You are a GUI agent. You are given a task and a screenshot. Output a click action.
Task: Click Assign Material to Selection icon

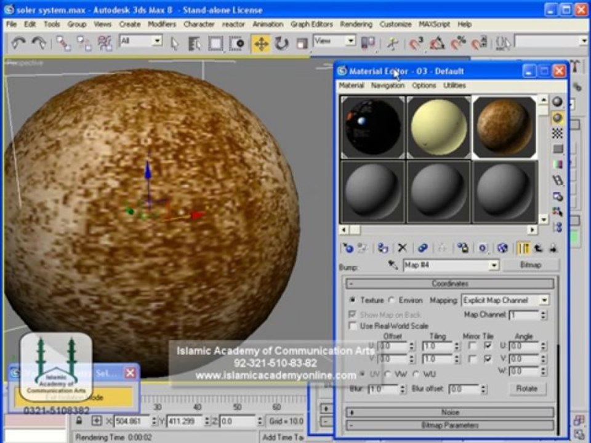point(383,248)
